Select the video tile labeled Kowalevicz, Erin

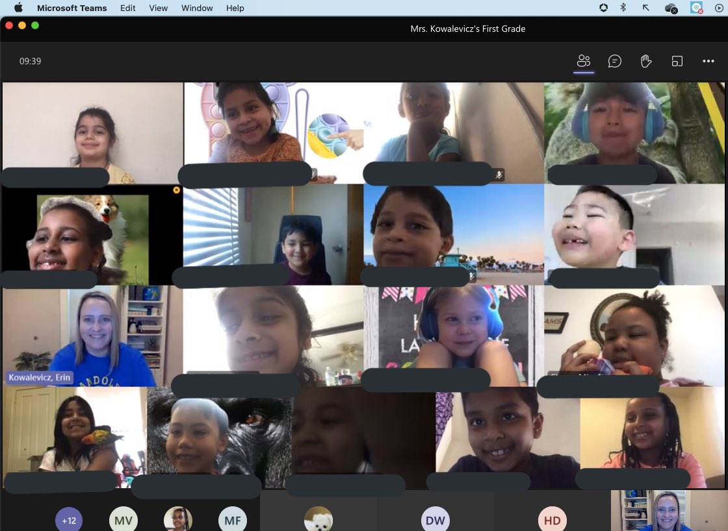93,336
